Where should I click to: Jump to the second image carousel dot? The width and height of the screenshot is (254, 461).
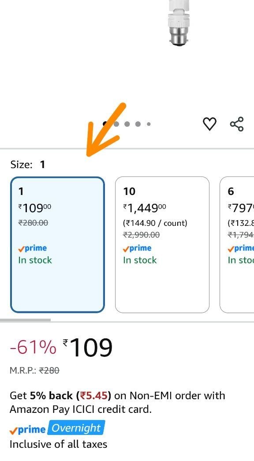[116, 124]
